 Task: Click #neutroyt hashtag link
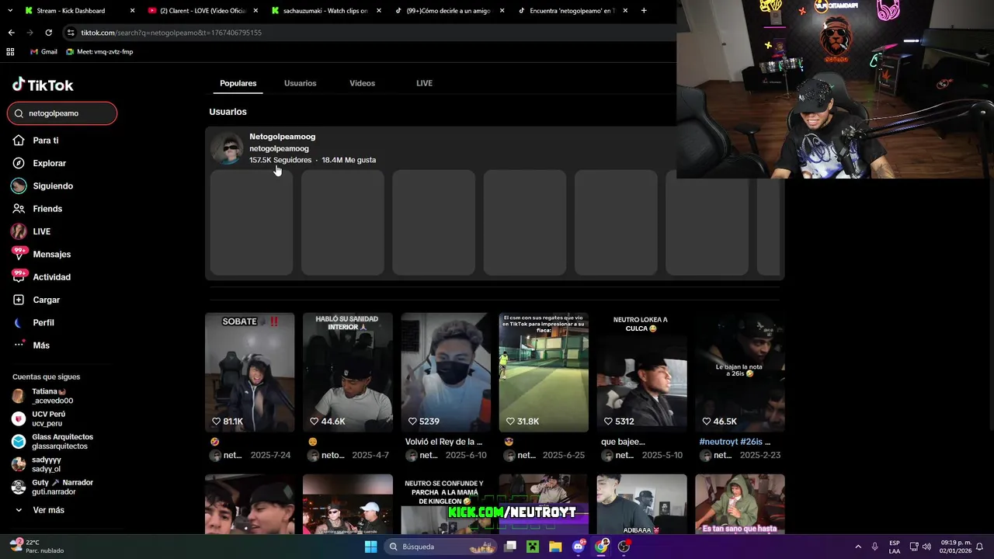719,442
